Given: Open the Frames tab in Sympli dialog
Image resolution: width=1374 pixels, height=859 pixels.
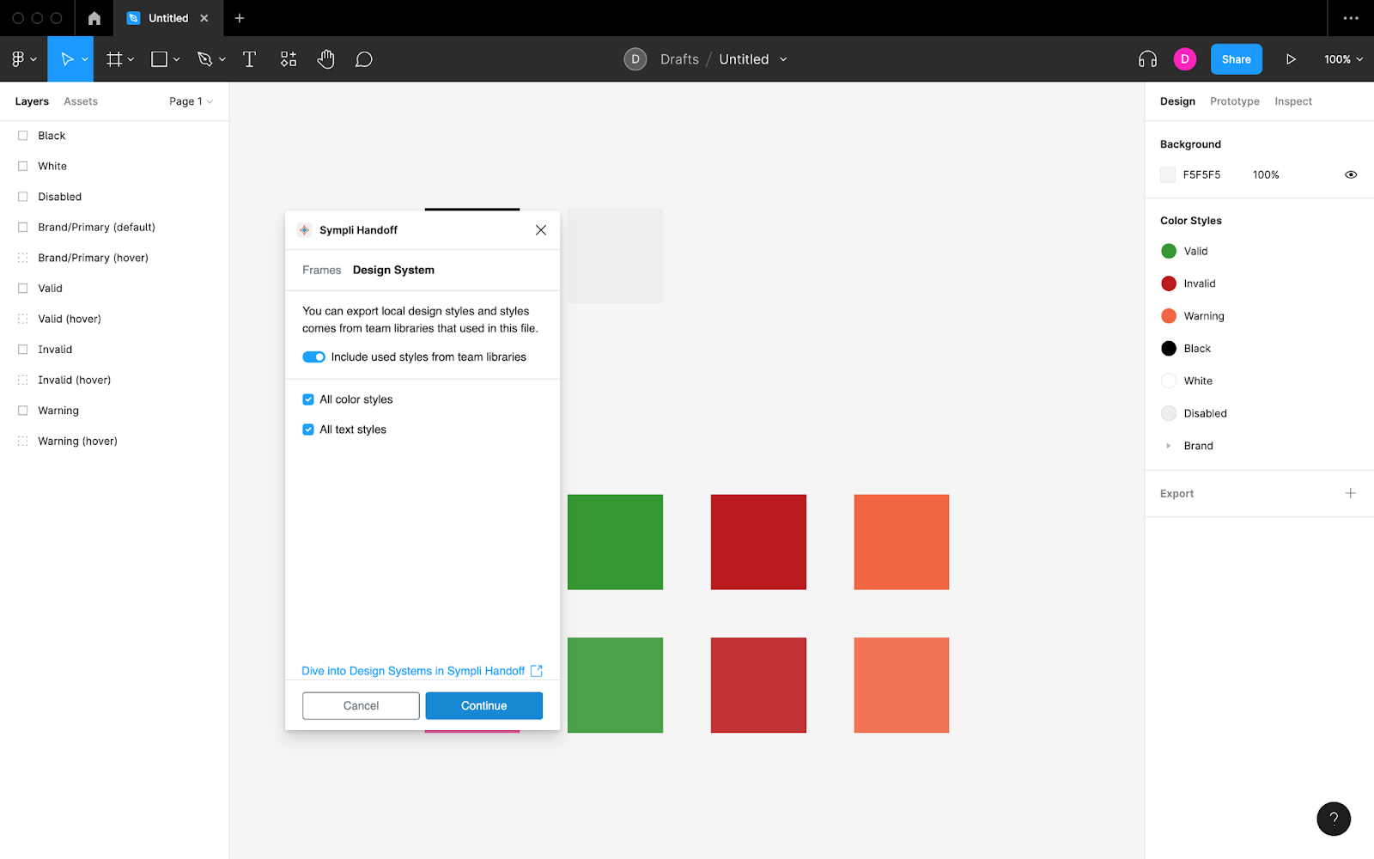Looking at the screenshot, I should (322, 270).
